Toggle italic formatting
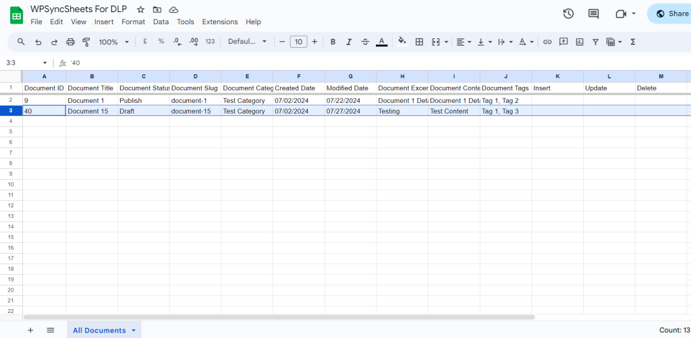 tap(349, 42)
